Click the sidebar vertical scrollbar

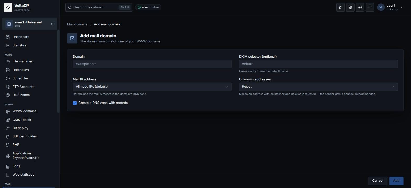[x=58, y=72]
